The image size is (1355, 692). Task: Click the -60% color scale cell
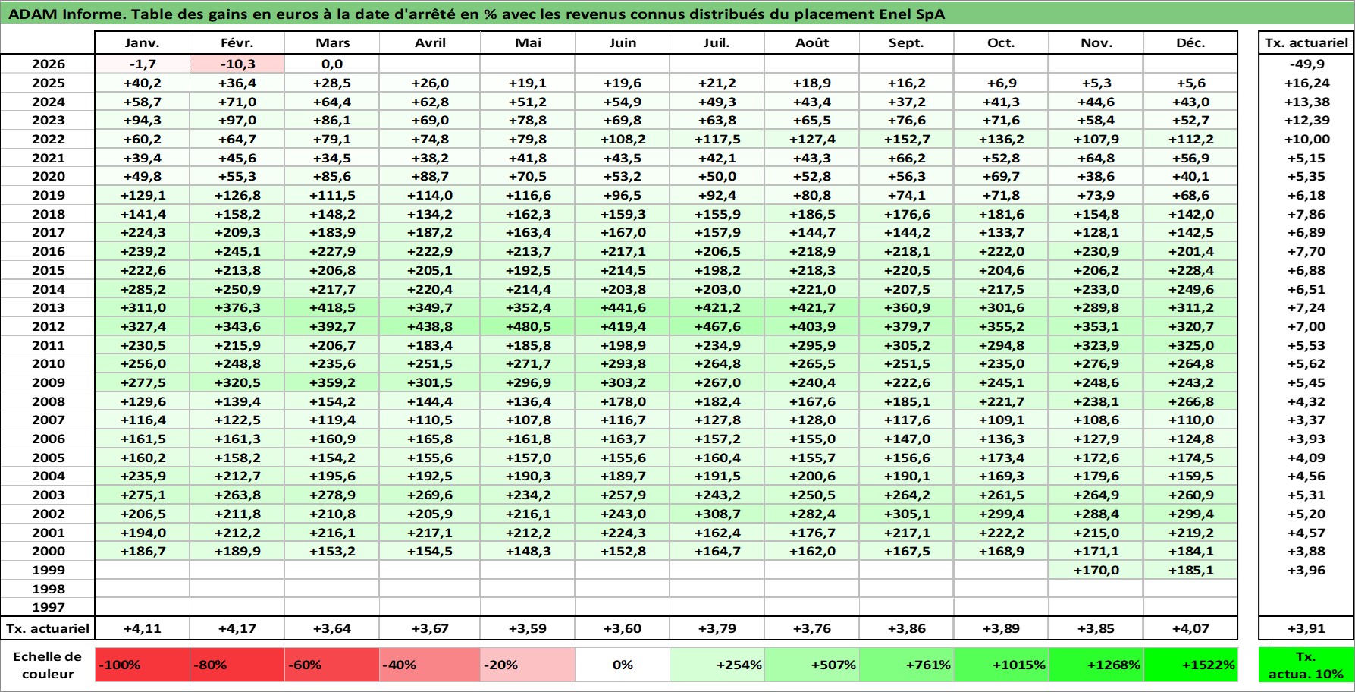point(331,665)
